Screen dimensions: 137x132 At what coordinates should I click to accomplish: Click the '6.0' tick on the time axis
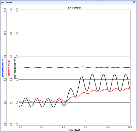pyautogui.click(x=85, y=127)
